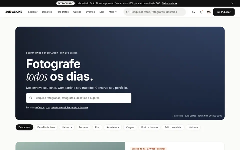
Task: Select the Natureza filter chip
Action: coord(67,127)
